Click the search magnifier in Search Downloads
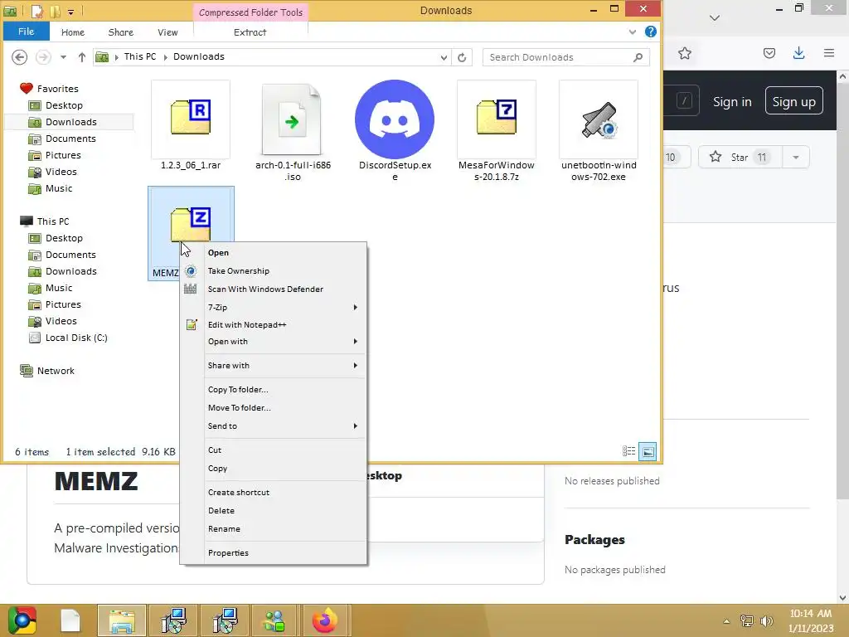 638,57
